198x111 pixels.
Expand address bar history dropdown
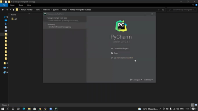pyautogui.click(x=159, y=10)
